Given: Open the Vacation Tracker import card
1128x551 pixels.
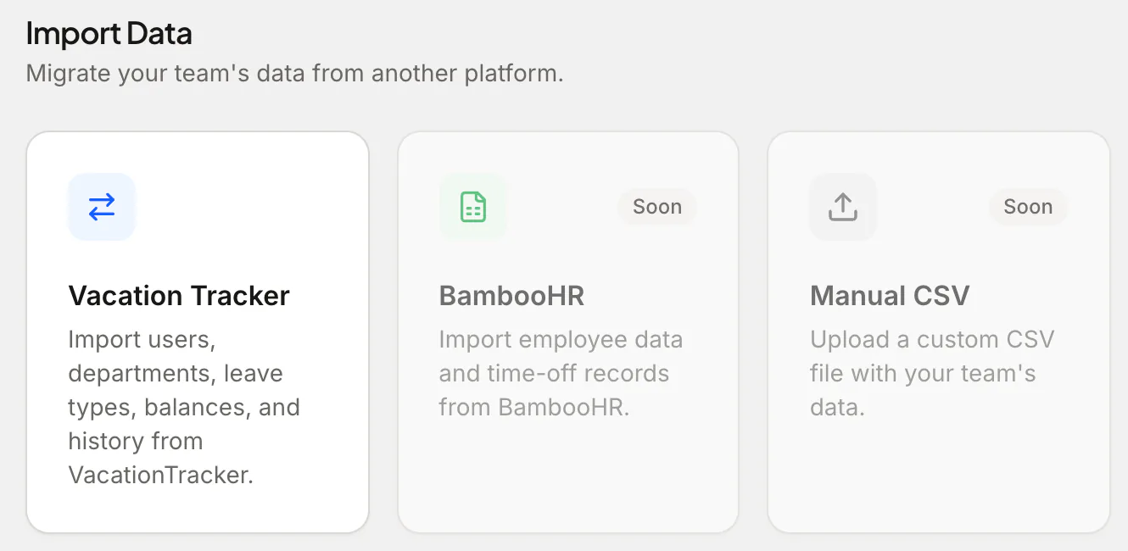Looking at the screenshot, I should (198, 332).
